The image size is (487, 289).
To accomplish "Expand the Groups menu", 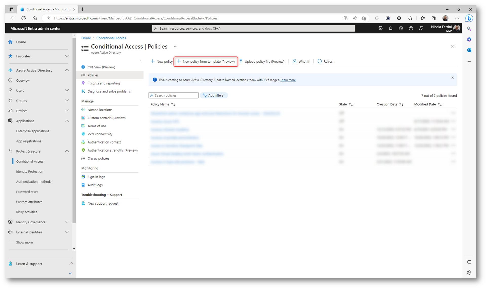I will pyautogui.click(x=67, y=101).
